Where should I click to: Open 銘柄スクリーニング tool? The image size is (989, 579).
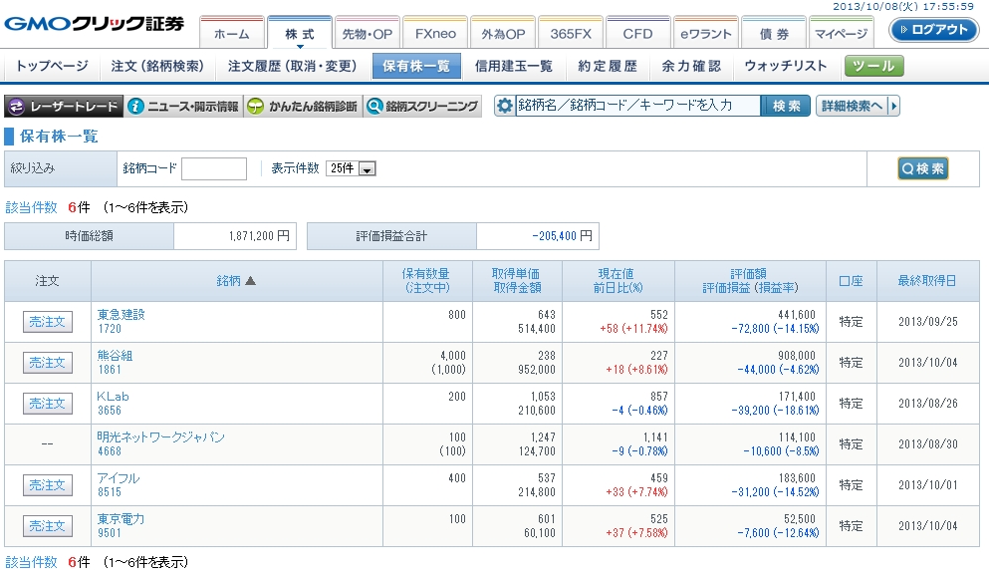422,107
